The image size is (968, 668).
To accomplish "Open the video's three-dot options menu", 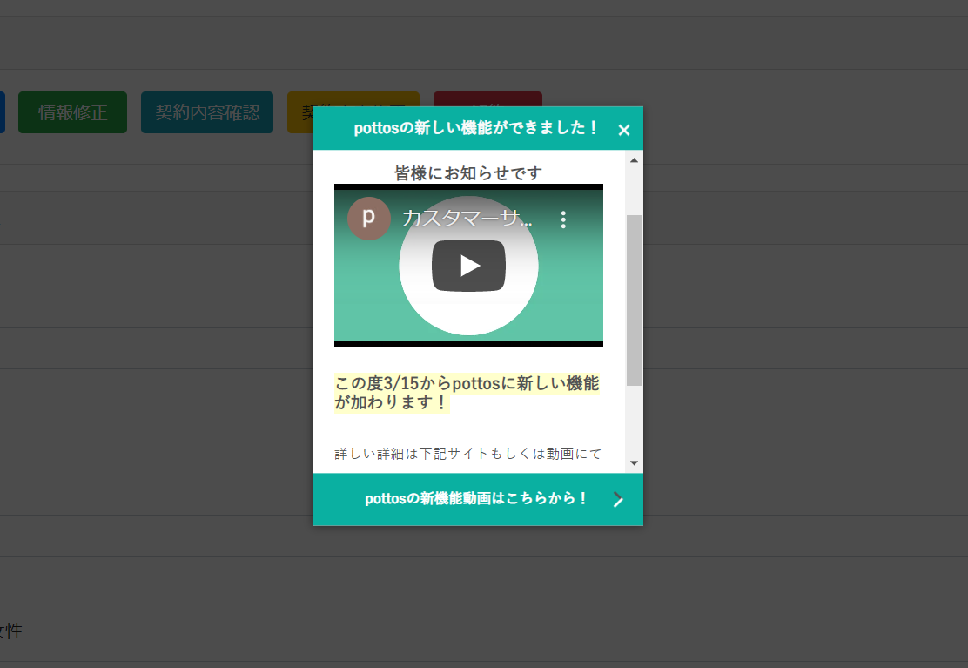I will tap(563, 219).
